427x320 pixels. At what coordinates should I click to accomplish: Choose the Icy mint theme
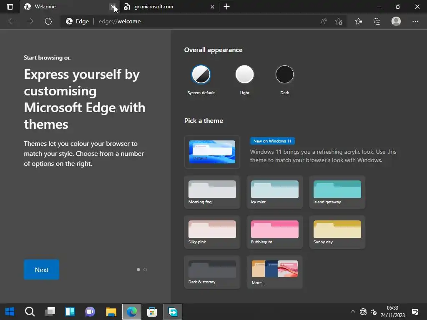[x=274, y=192]
